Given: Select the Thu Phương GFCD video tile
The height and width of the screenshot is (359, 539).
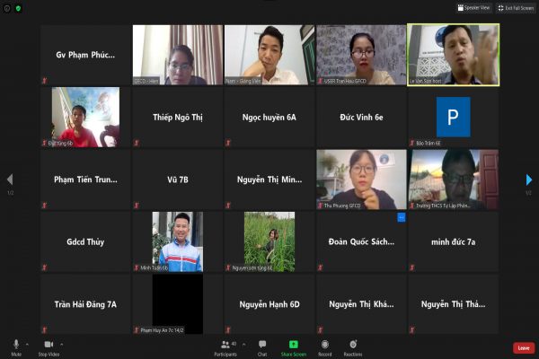Looking at the screenshot, I should click(x=361, y=179).
